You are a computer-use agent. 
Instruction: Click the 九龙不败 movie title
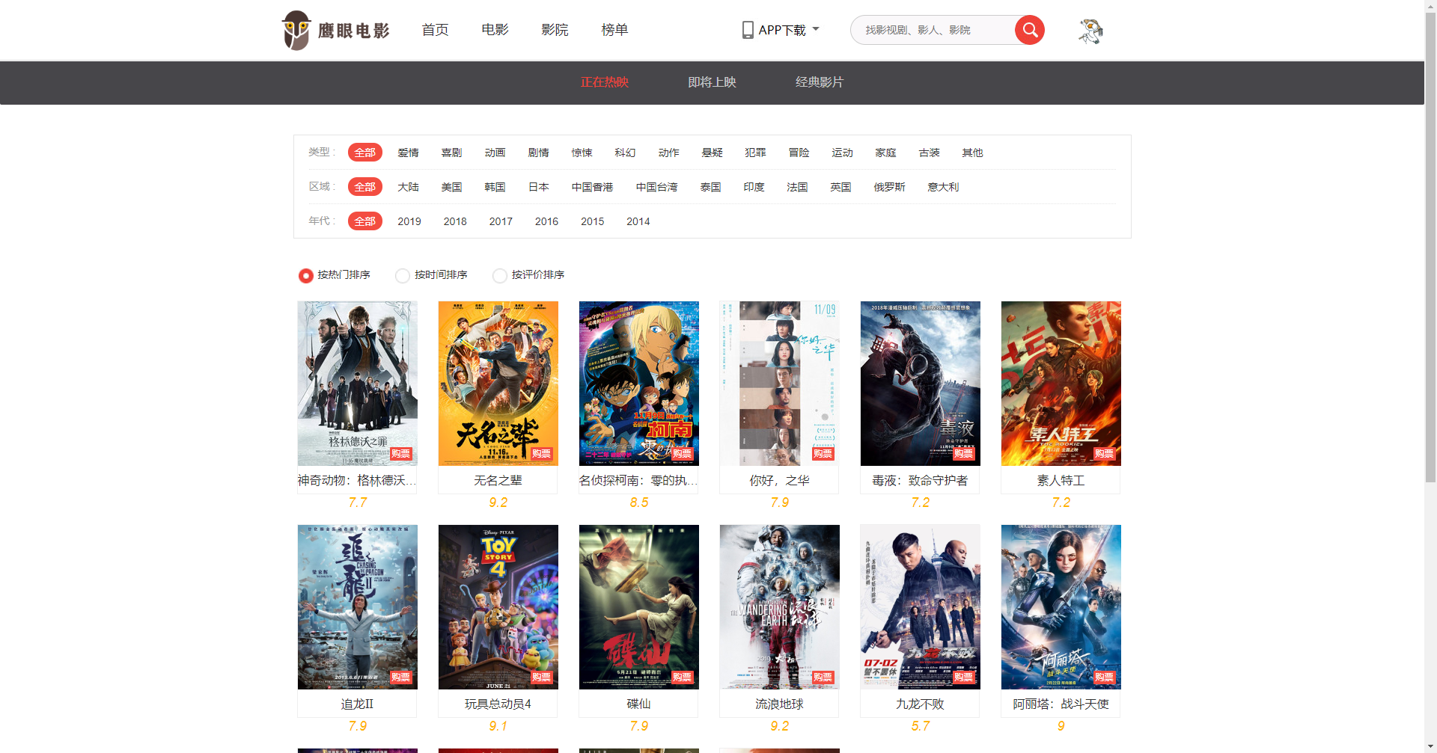tap(920, 704)
